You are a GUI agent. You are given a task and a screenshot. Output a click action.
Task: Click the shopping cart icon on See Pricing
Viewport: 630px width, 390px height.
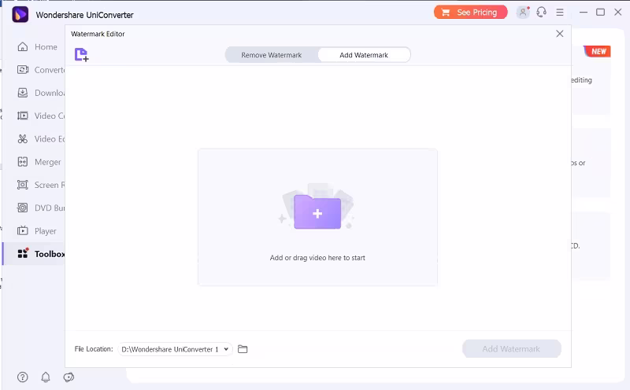(446, 13)
